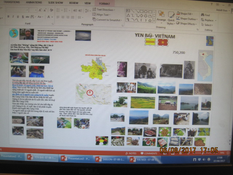This screenshot has height=175, width=233.
Task: Toggle Comments pane in status bar
Action: 149,153
